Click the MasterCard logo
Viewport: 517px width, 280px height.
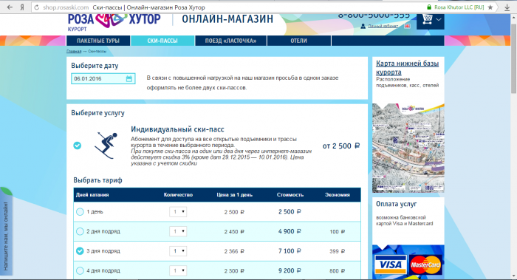point(425,264)
